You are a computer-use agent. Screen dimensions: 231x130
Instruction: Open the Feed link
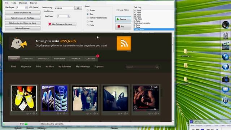tap(13, 66)
